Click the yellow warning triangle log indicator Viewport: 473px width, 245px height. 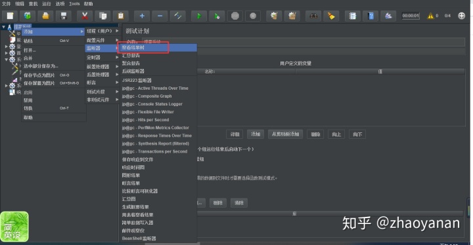[x=430, y=16]
